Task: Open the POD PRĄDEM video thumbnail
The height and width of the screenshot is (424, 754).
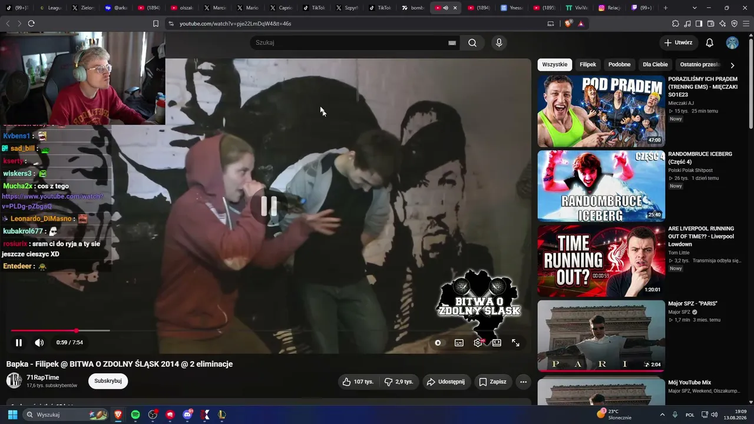Action: [x=601, y=111]
